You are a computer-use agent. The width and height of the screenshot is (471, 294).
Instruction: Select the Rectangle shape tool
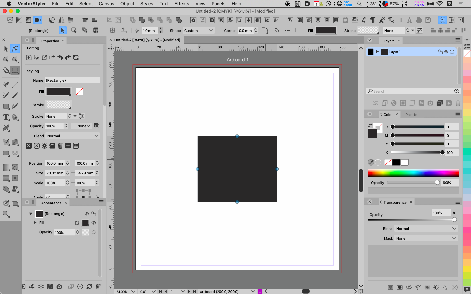pyautogui.click(x=6, y=106)
